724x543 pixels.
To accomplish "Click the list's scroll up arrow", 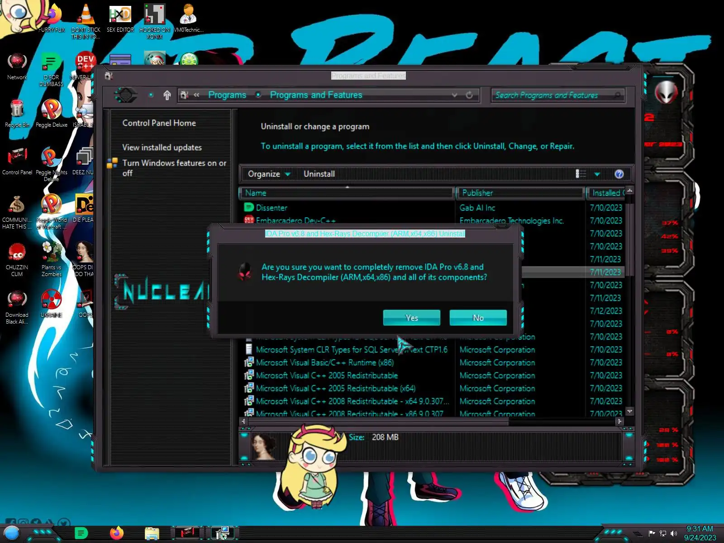I will pyautogui.click(x=629, y=191).
